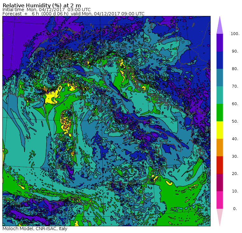Select the 'Initial time Mon, 04/12/2017 03:00 UTC' line
The image size is (242, 233).
click(x=46, y=10)
